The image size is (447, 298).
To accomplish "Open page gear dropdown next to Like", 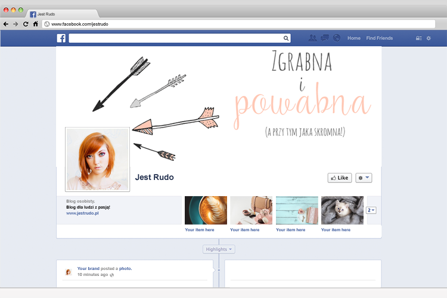I will (364, 178).
